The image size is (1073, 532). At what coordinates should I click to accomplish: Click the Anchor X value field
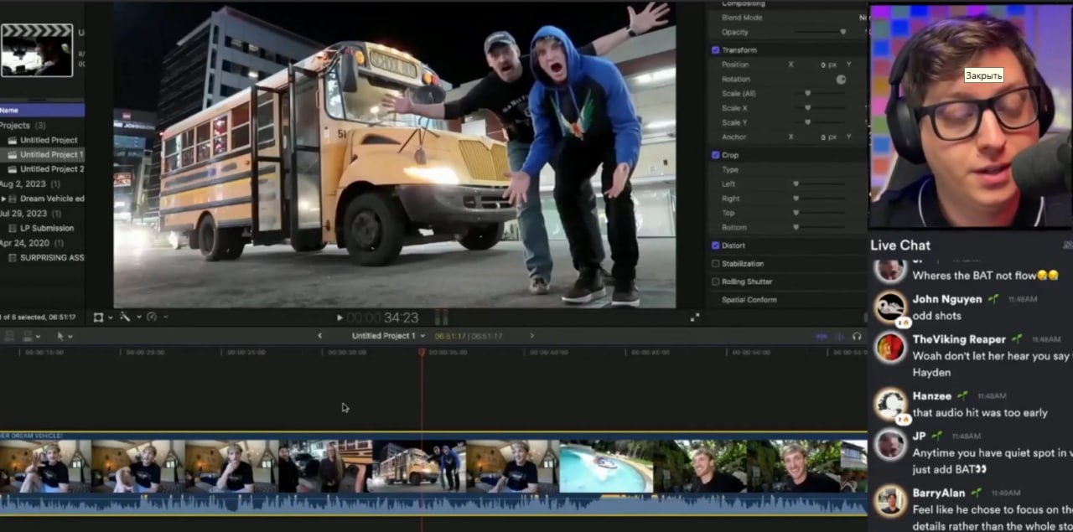point(828,137)
